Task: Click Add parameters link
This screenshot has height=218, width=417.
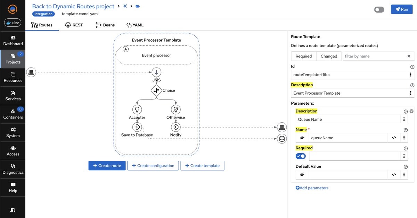Action: (312, 188)
